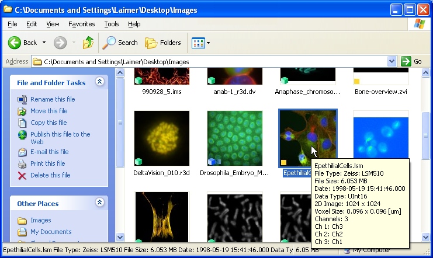Screen dimensions: 433x258
Task: Click the E-mail envelope icon
Action: click(x=22, y=152)
